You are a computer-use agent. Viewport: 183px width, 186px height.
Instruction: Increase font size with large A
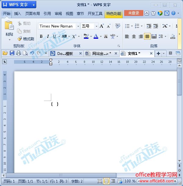tap(102, 26)
